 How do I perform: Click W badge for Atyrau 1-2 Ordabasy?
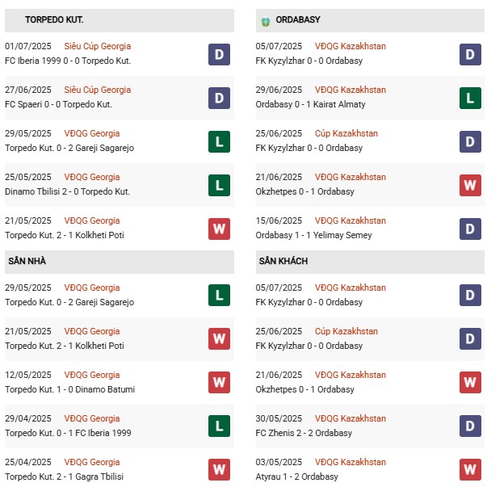(470, 469)
